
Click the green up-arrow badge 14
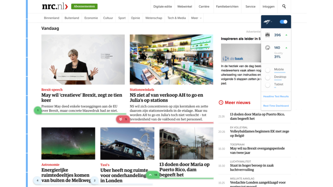[x=153, y=175]
